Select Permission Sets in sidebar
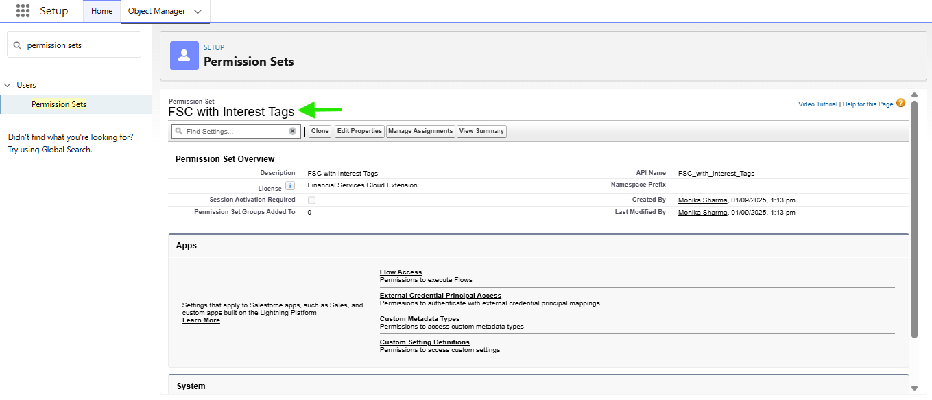The width and height of the screenshot is (932, 400). coord(59,104)
